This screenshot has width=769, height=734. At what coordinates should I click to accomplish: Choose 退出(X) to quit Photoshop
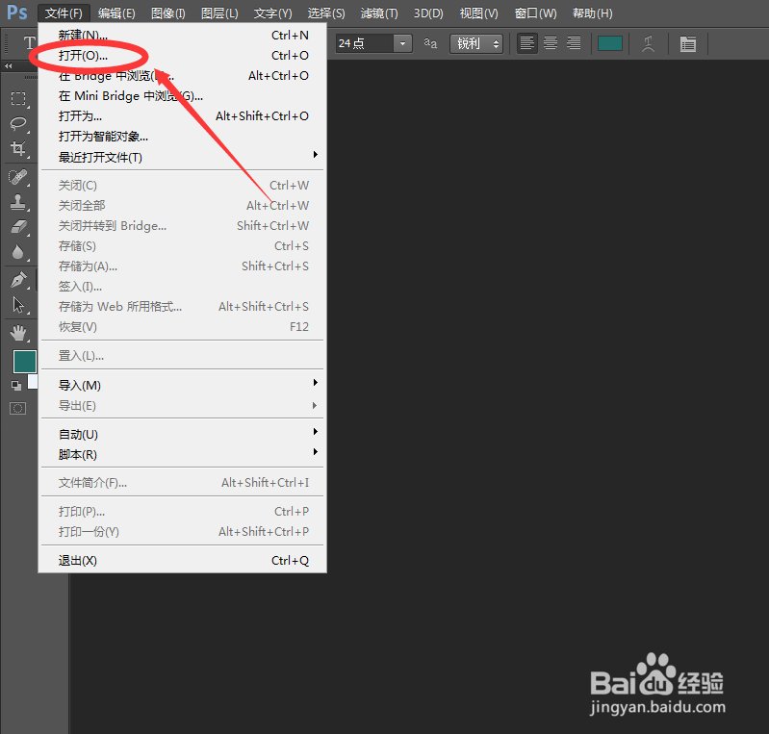[183, 561]
